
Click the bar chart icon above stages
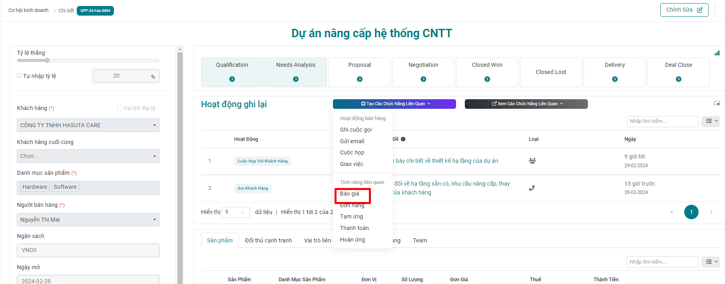717,53
